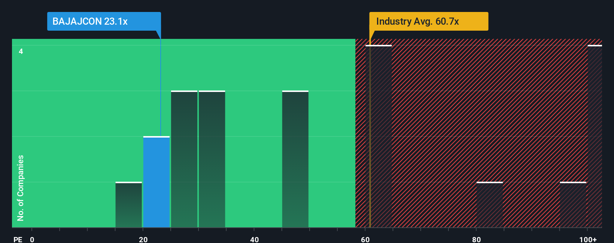This screenshot has width=614, height=243.
Task: Select the blue BAJAJCON histogram bar
Action: coord(156,182)
